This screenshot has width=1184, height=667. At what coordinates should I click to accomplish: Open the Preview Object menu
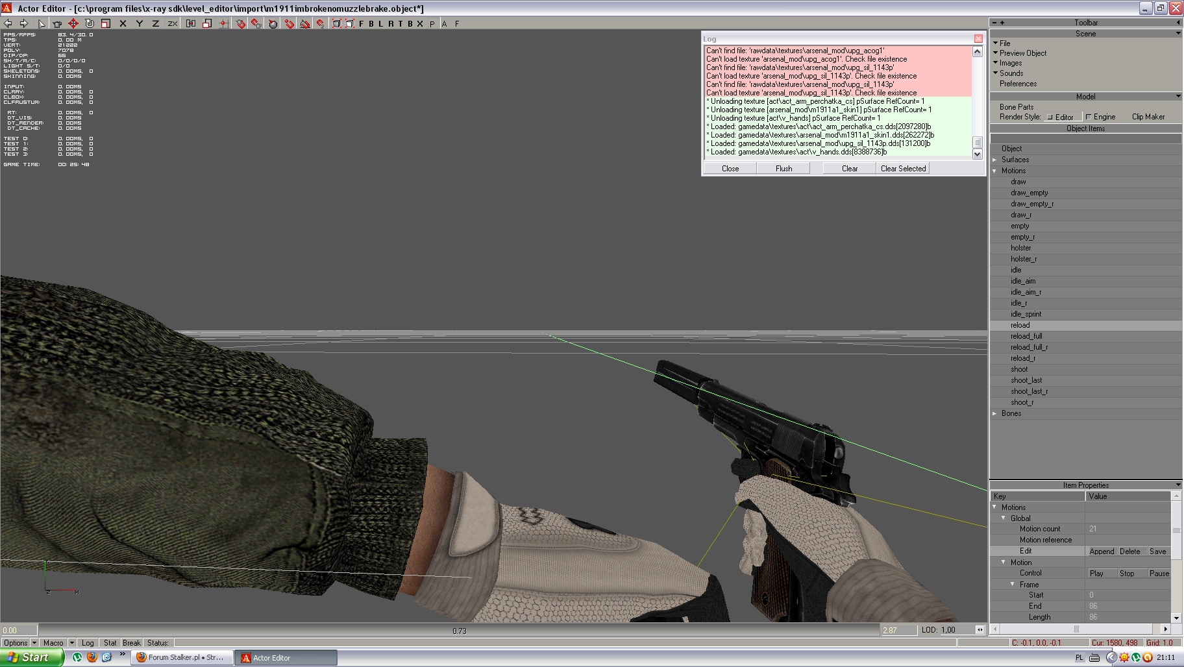pyautogui.click(x=1023, y=53)
